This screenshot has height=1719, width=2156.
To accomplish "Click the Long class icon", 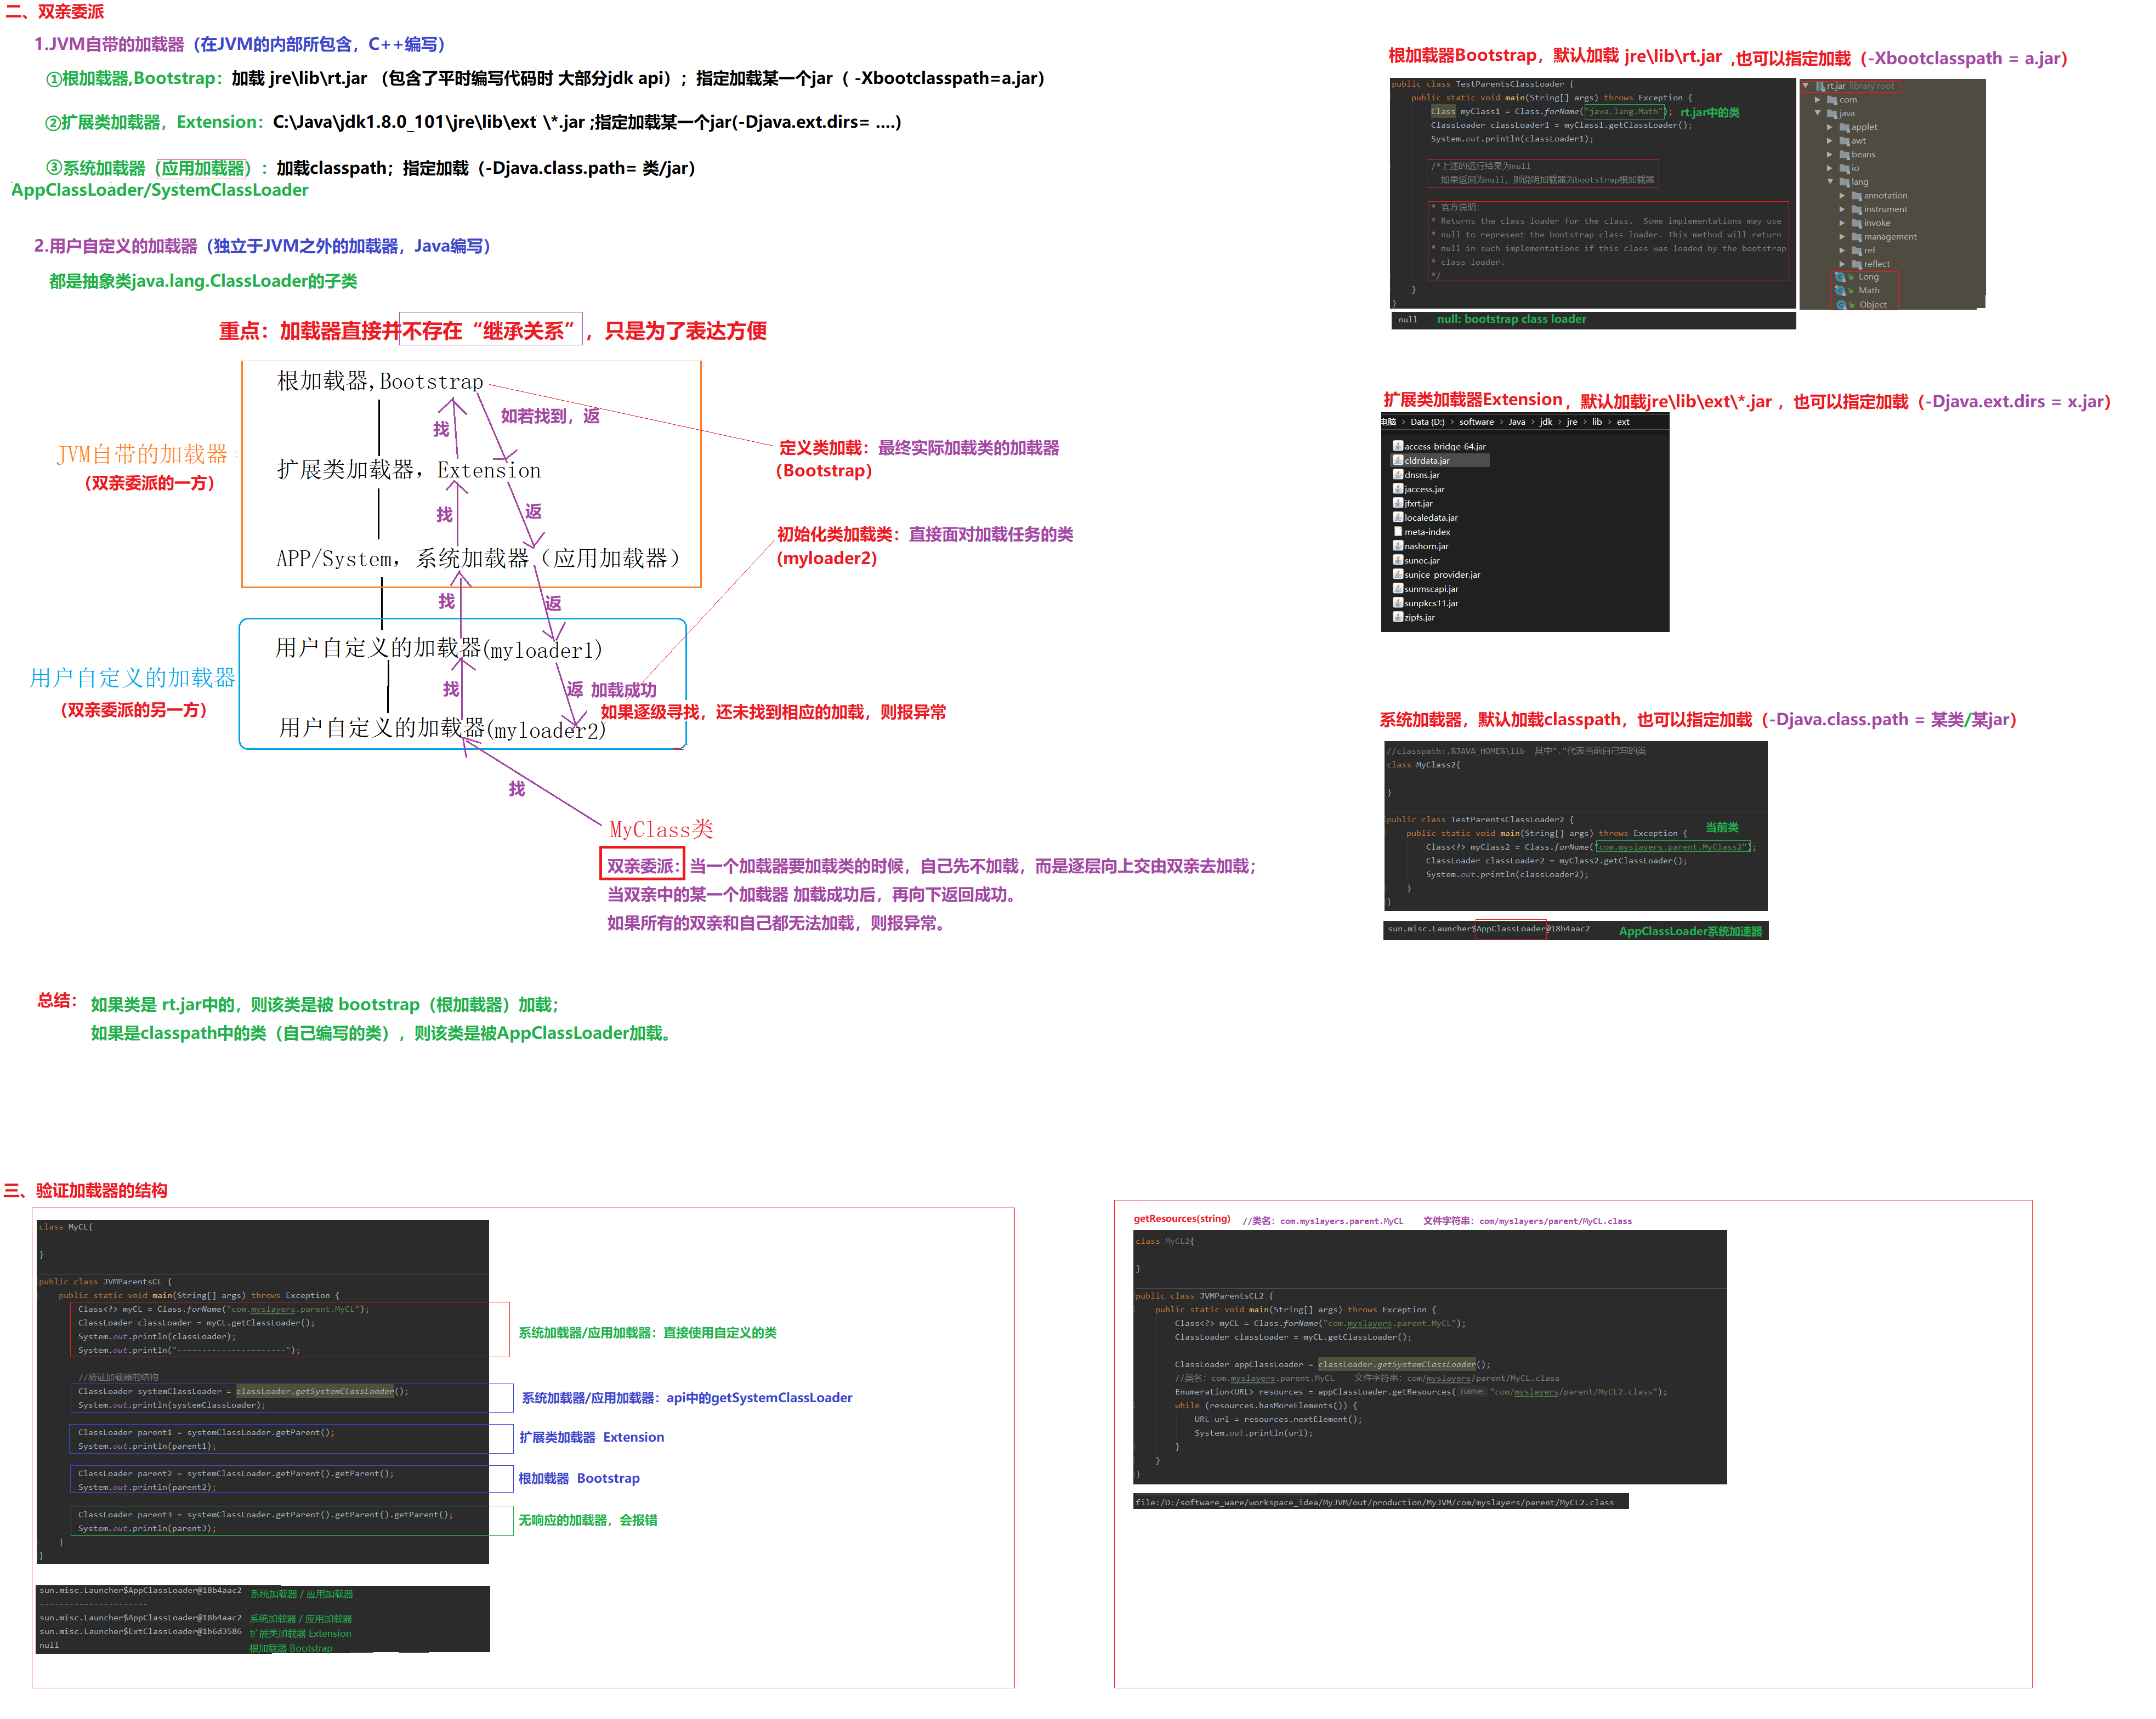I will tap(1841, 277).
